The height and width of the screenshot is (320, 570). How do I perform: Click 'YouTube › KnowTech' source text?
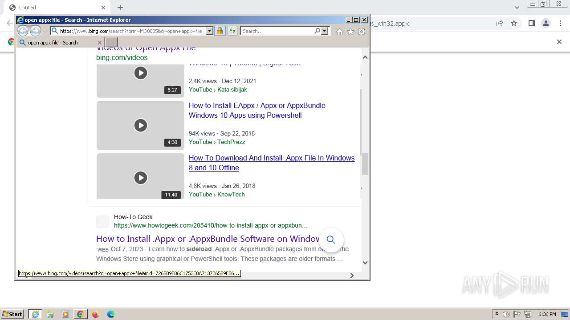tap(216, 194)
